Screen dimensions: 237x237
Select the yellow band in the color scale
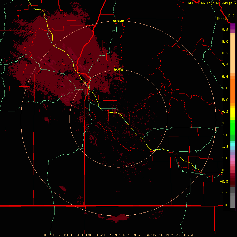coord(233,113)
